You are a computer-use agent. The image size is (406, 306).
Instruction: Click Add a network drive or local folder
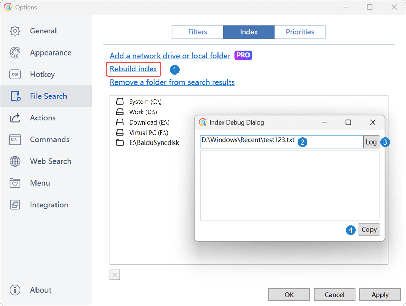tap(170, 56)
